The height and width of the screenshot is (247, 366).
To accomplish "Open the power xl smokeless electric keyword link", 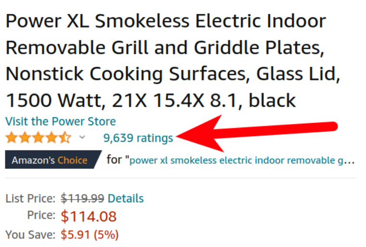I will [x=242, y=161].
